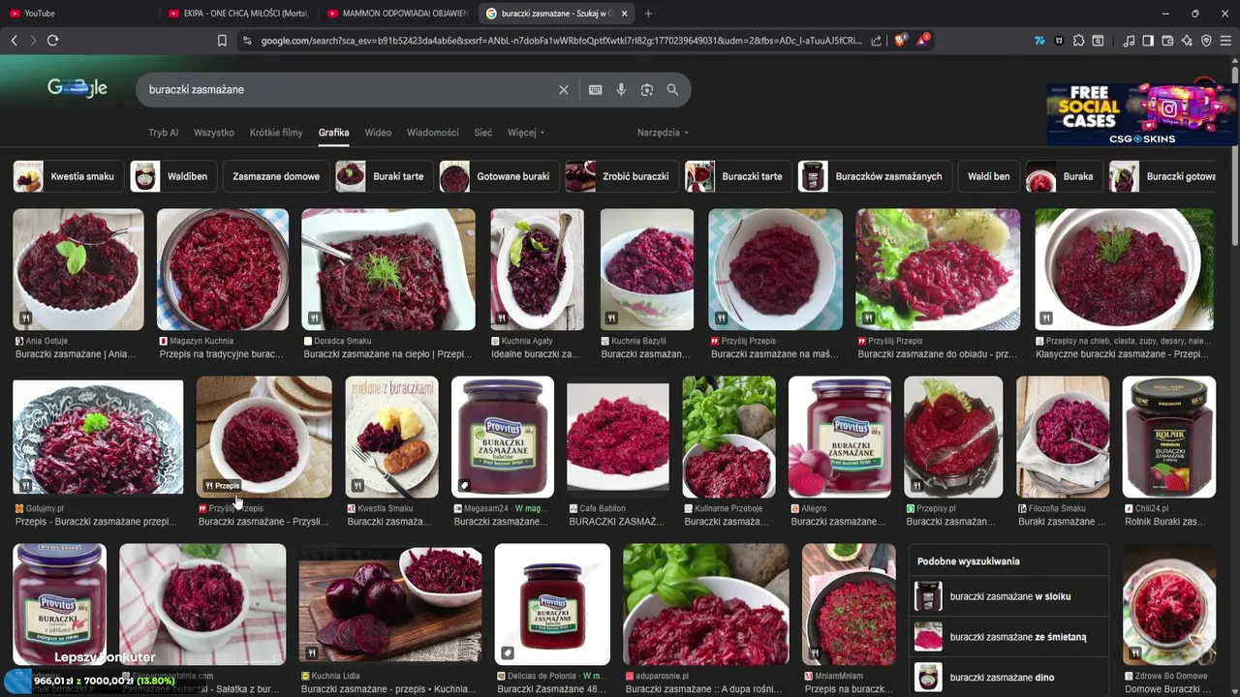
Task: Open related search buraczki zasmażane ze śmietaną
Action: [x=1008, y=637]
